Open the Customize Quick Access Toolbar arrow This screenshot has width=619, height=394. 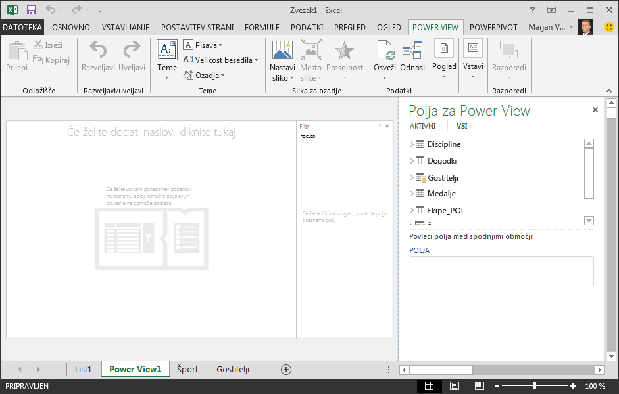click(x=99, y=11)
